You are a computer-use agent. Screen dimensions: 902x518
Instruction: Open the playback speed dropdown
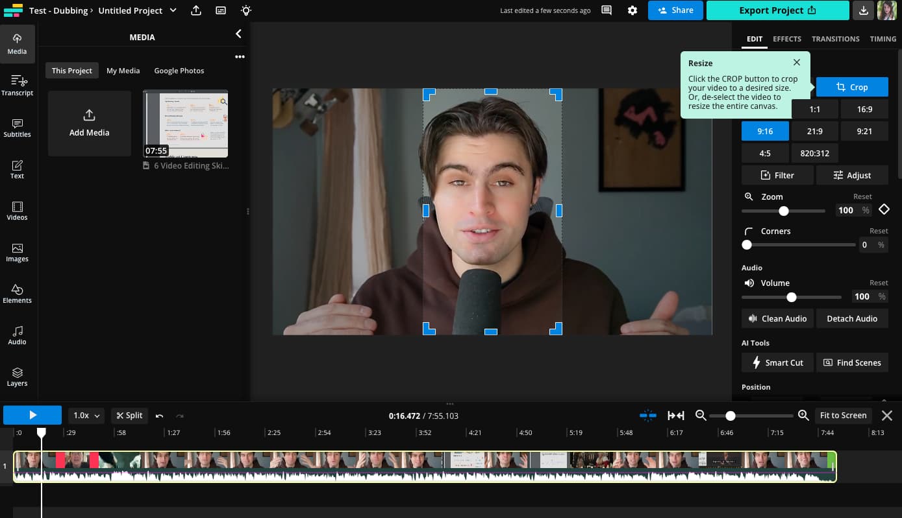(86, 415)
